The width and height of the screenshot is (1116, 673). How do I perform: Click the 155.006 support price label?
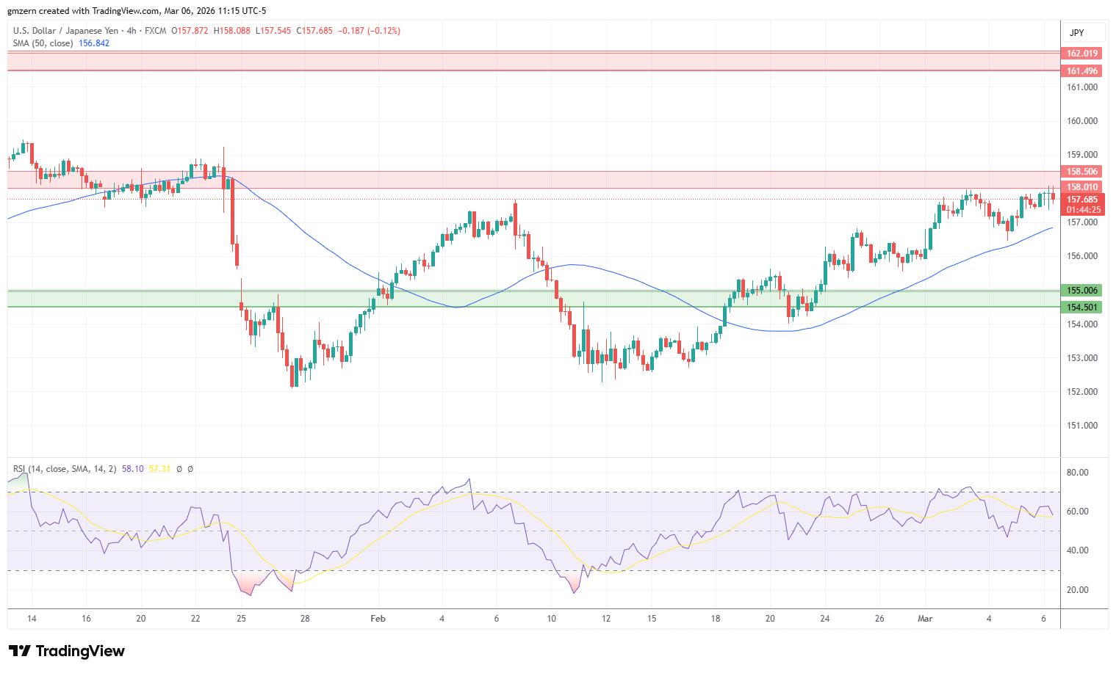point(1082,291)
